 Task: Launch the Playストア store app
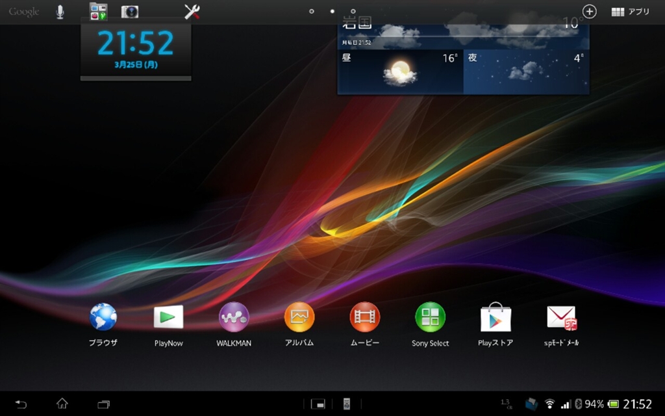[x=496, y=325]
